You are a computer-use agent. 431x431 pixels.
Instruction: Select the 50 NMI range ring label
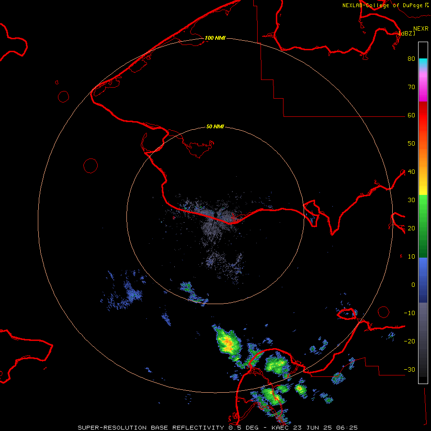pyautogui.click(x=215, y=127)
